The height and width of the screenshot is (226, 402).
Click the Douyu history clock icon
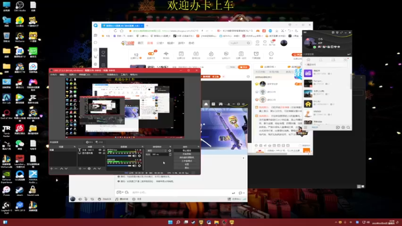pyautogui.click(x=257, y=43)
